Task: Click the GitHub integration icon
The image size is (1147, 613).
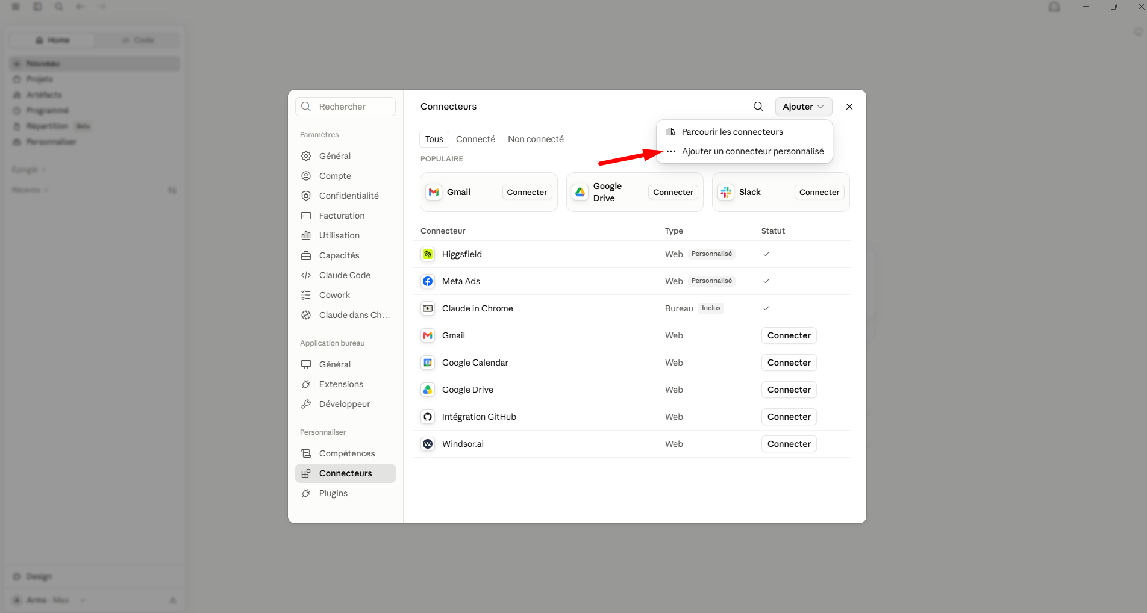Action: click(428, 417)
